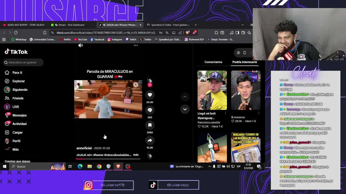
Task: Switch to the Comentarios tab
Action: click(213, 62)
